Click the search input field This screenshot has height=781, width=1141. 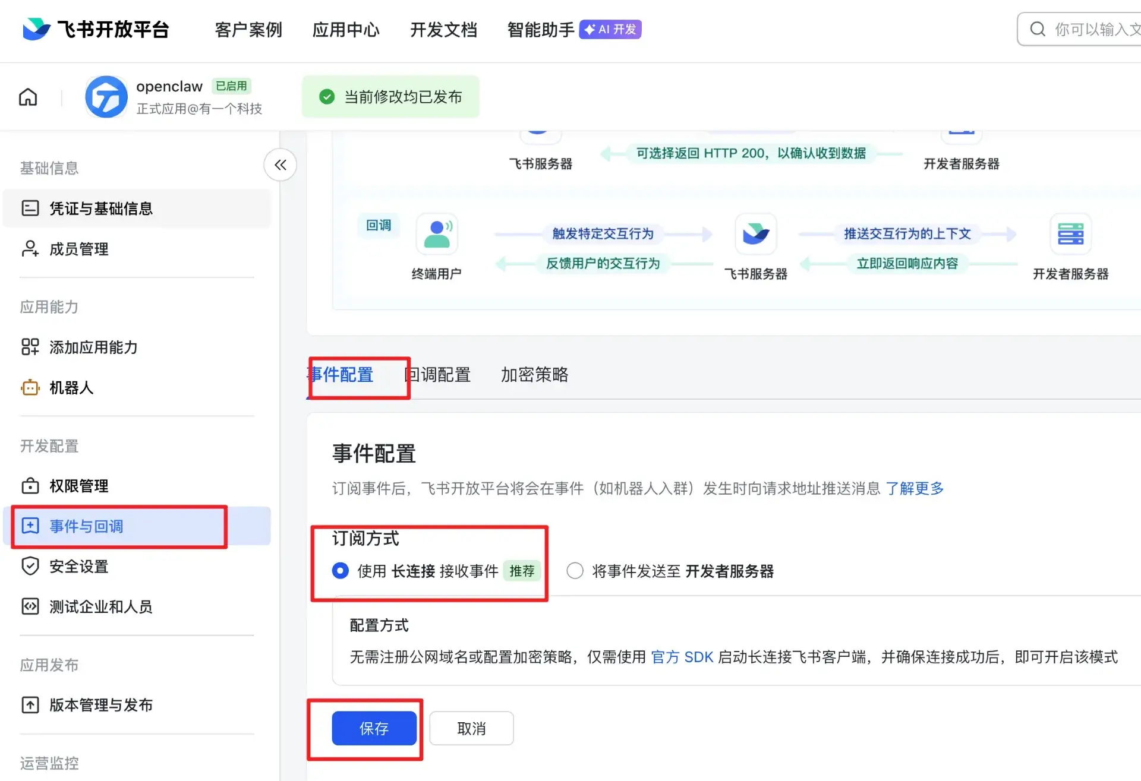click(x=1093, y=29)
